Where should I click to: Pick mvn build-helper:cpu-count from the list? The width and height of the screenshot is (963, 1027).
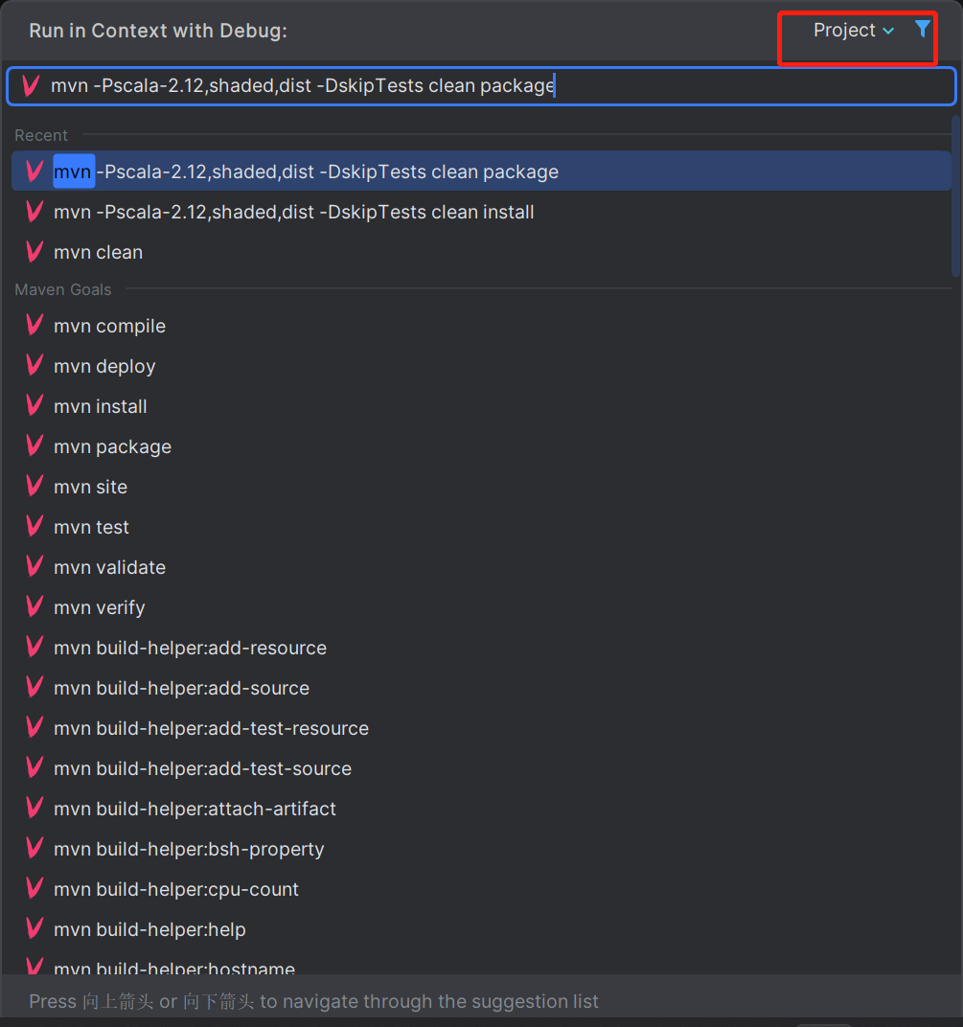click(176, 889)
